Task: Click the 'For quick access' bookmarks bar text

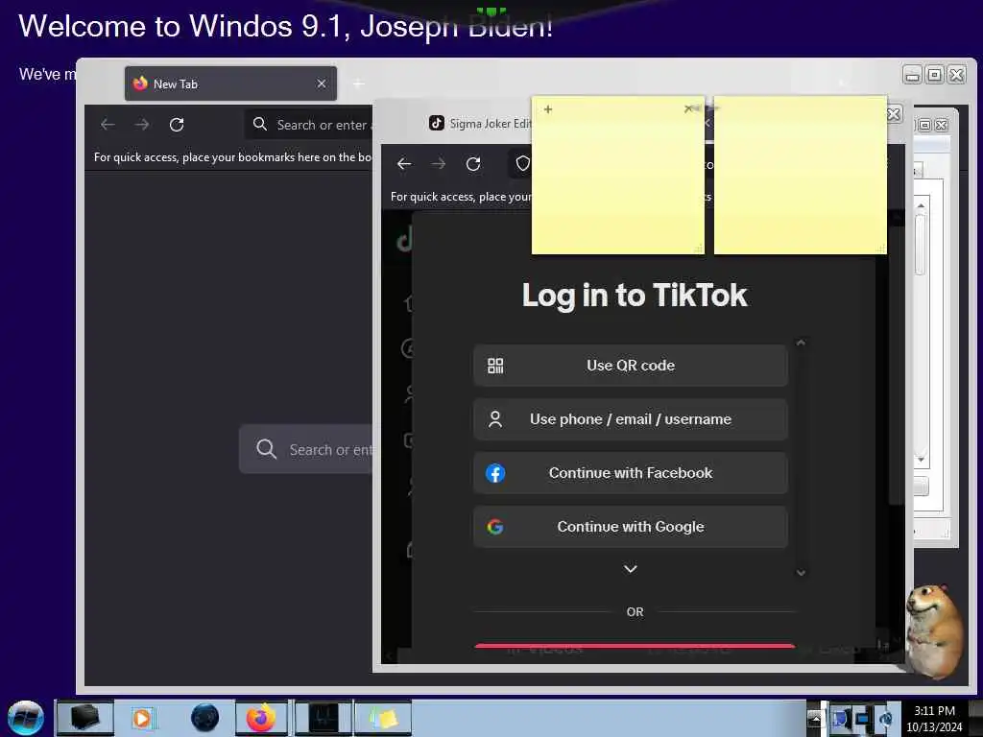Action: click(x=232, y=157)
